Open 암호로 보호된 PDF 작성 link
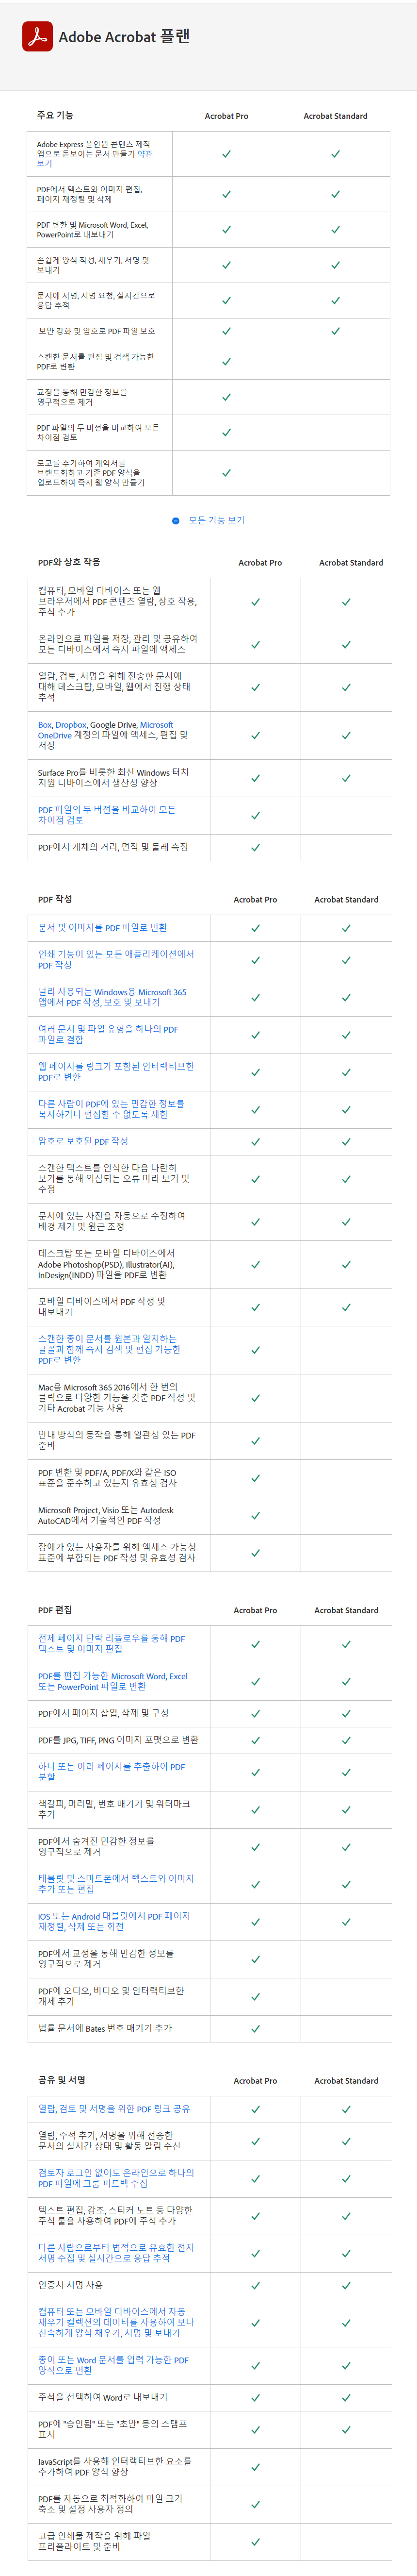Viewport: 417px width, 2576px height. click(83, 1141)
